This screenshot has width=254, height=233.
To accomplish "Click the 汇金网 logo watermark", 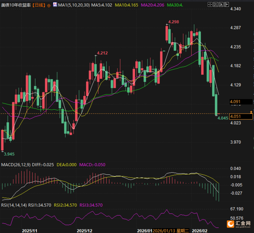I will (x=239, y=224).
